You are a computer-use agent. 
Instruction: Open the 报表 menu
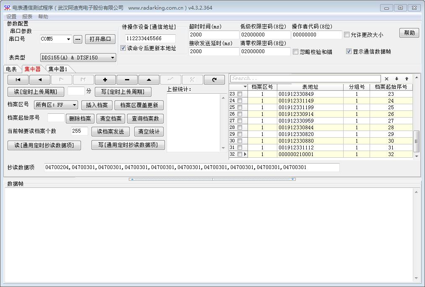coord(27,17)
